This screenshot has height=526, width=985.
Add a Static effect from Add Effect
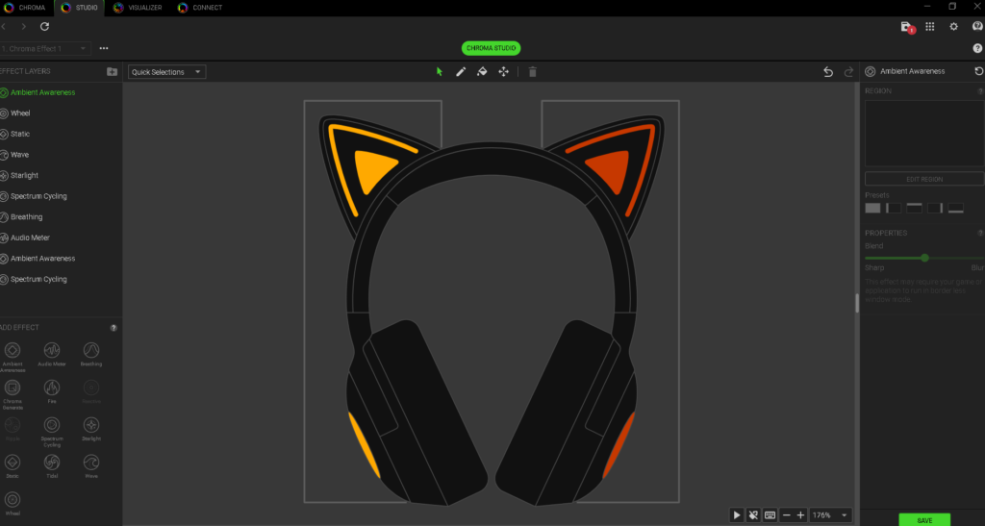click(13, 465)
